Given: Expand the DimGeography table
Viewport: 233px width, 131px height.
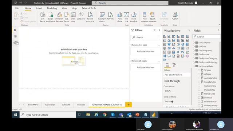Looking at the screenshot, I should (194, 51).
